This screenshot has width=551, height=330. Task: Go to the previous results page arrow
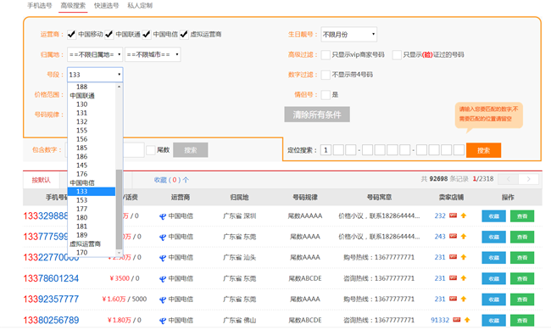click(508, 179)
